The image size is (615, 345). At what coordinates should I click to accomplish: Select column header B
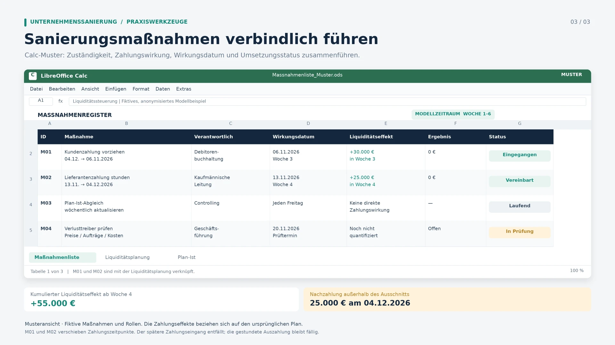[127, 124]
